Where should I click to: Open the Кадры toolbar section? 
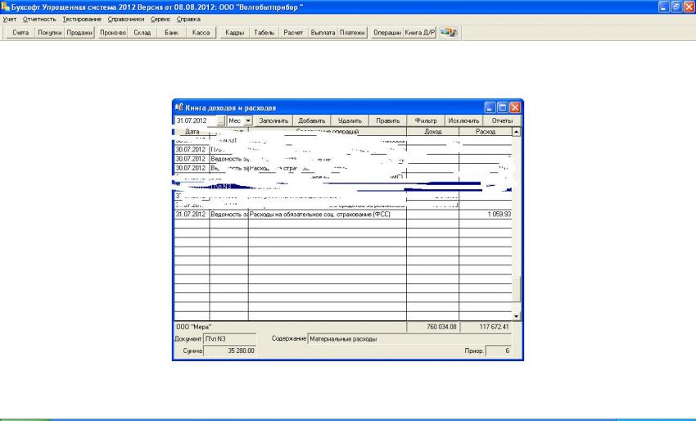point(234,33)
